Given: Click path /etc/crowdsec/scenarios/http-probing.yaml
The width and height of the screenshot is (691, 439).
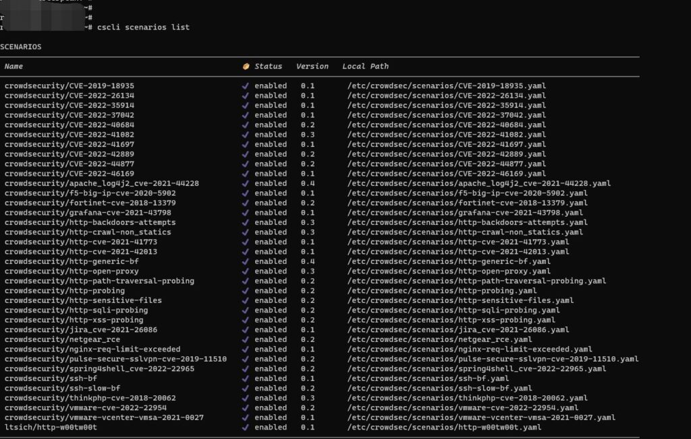Looking at the screenshot, I should click(x=442, y=291).
